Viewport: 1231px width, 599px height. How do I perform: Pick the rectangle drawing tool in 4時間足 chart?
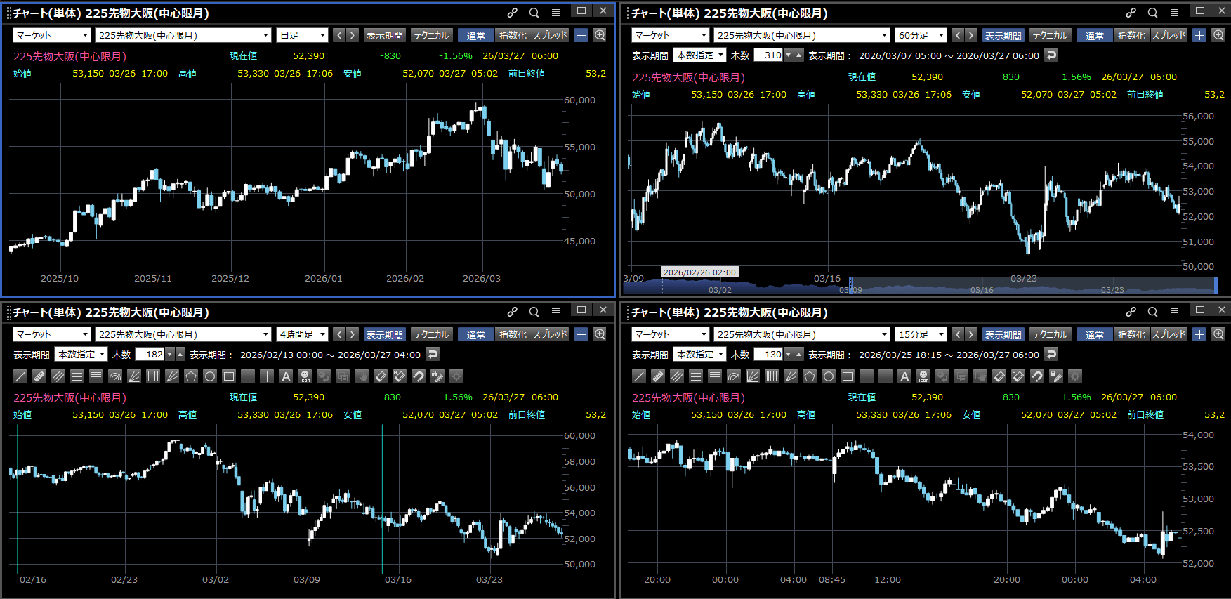pyautogui.click(x=229, y=376)
